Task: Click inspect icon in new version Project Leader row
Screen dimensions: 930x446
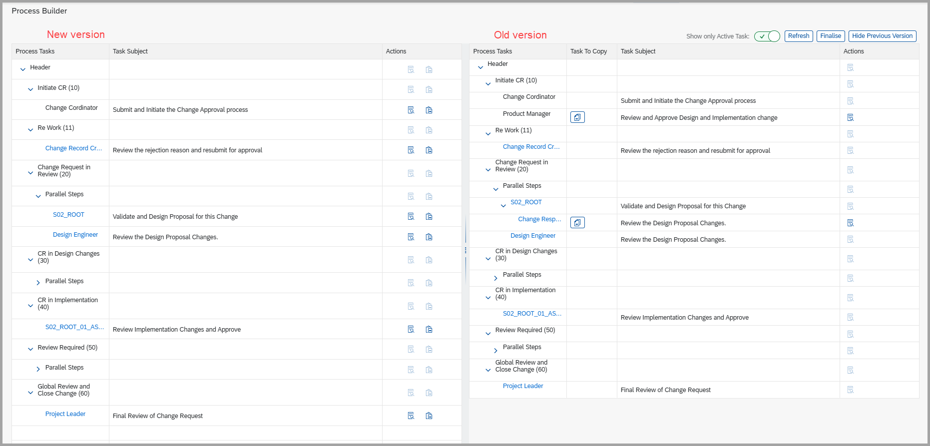Action: [411, 416]
